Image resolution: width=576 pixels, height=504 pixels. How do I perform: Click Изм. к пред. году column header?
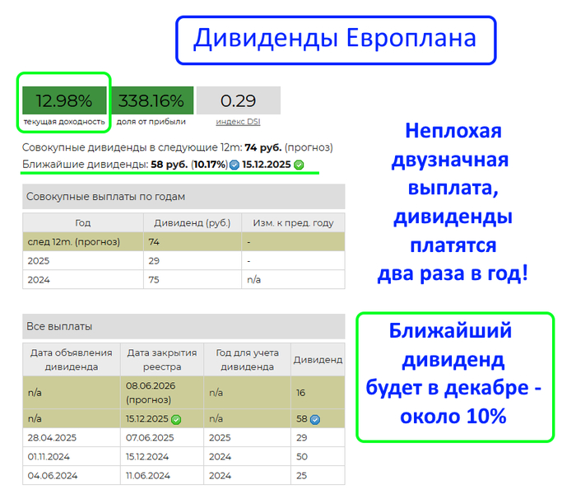[x=293, y=222]
